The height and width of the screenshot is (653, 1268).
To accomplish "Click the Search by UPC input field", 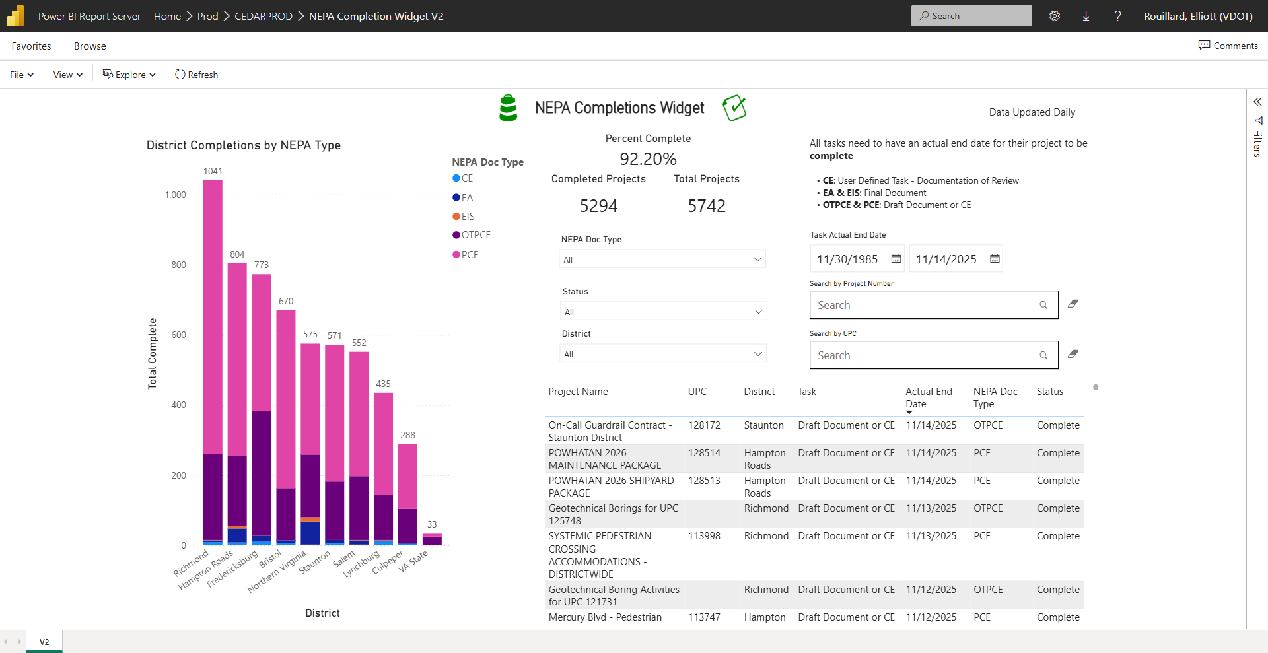I will [925, 355].
